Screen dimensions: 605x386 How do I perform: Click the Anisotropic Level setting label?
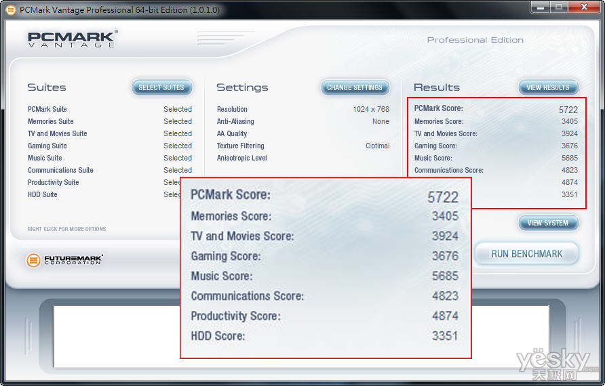click(241, 158)
